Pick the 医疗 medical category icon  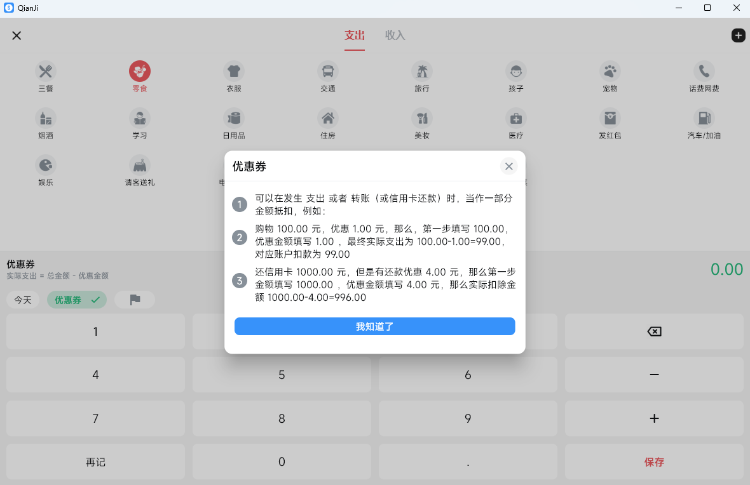pyautogui.click(x=516, y=118)
